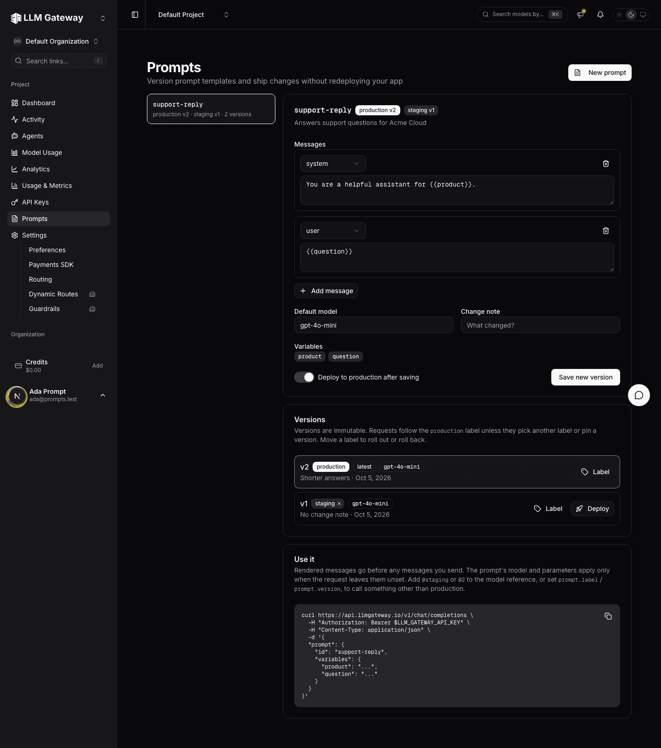661x748 pixels.
Task: Deploy version v1
Action: [x=593, y=509]
